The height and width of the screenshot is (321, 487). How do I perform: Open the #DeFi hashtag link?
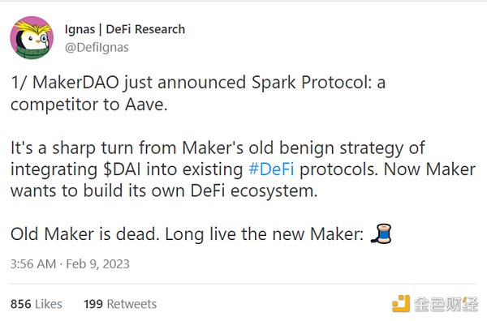[x=271, y=169]
